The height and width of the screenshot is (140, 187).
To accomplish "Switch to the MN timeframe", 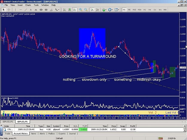I will (165, 10).
